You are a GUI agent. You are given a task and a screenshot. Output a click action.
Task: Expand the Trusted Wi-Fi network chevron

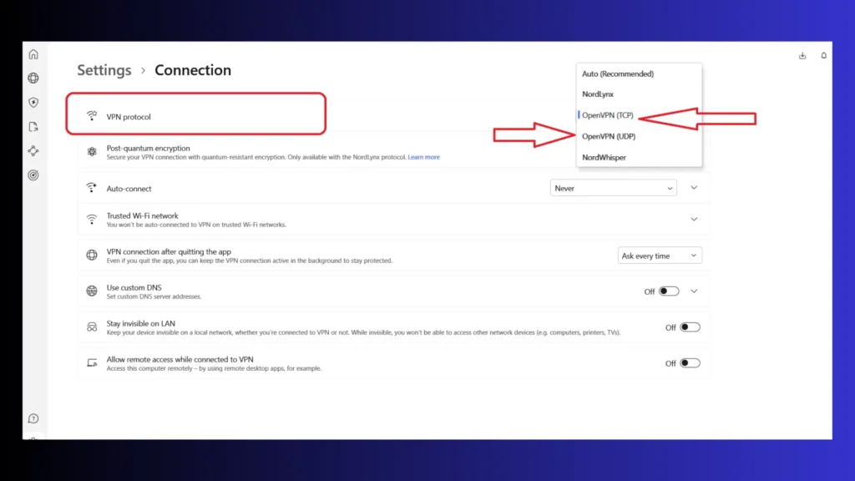[x=694, y=220]
